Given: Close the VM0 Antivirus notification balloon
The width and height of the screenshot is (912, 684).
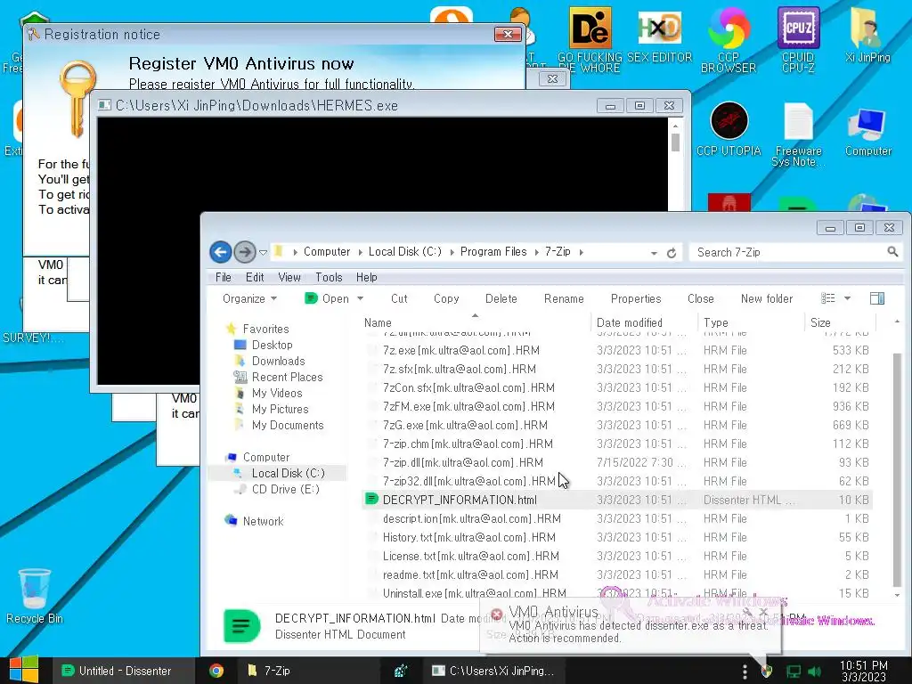Looking at the screenshot, I should tap(763, 612).
